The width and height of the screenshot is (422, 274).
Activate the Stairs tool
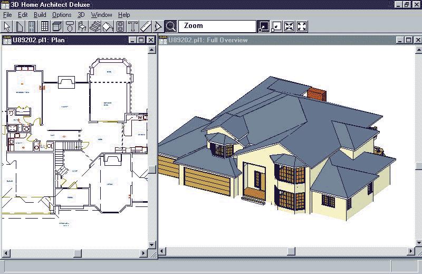pyautogui.click(x=95, y=26)
